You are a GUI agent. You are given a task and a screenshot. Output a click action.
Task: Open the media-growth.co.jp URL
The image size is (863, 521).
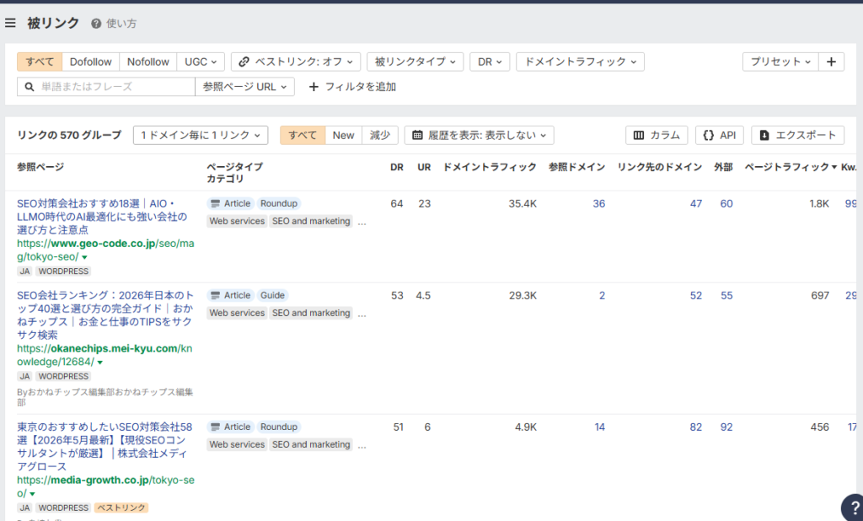coord(105,486)
